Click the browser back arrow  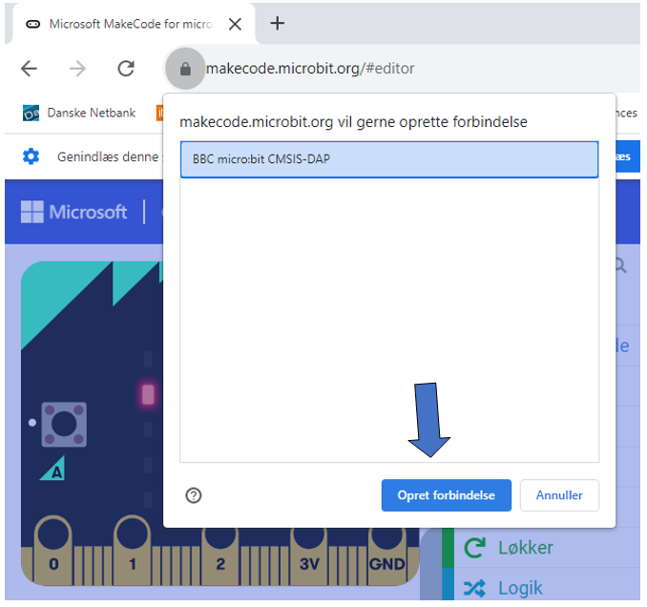[29, 69]
